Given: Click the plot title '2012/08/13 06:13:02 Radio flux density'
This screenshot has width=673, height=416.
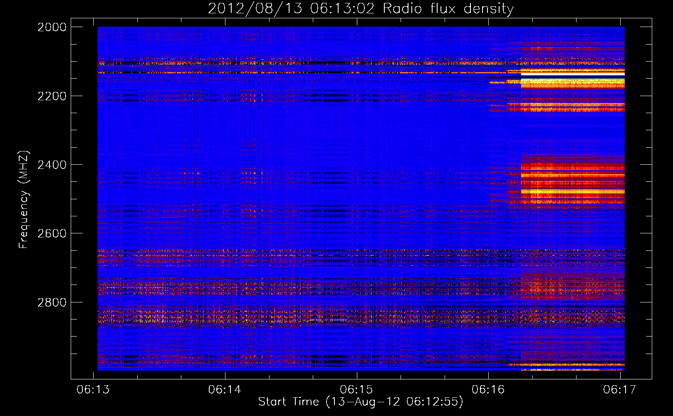Looking at the screenshot, I should (361, 8).
